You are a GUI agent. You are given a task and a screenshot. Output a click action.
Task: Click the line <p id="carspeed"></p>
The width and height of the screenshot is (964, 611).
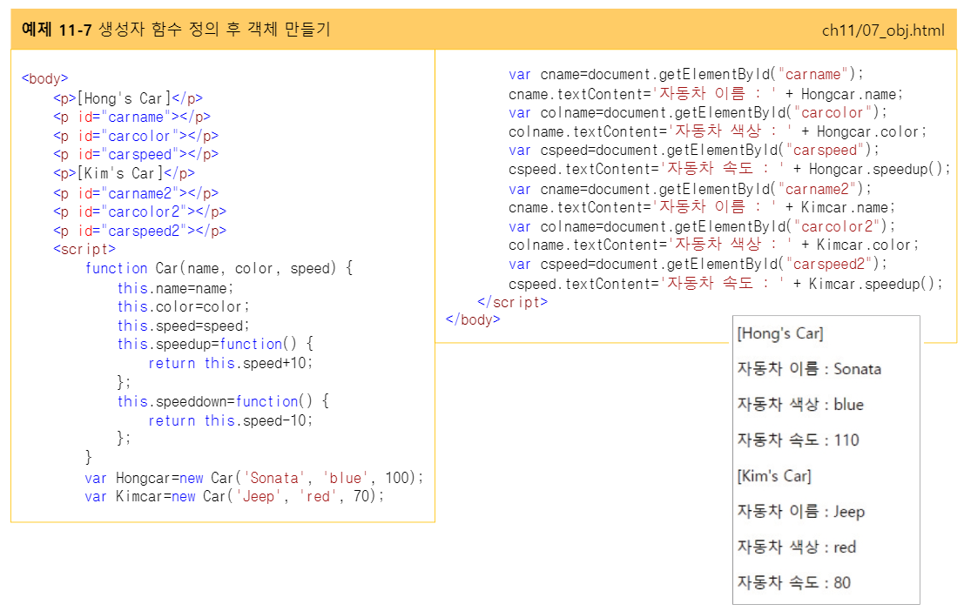pyautogui.click(x=136, y=154)
